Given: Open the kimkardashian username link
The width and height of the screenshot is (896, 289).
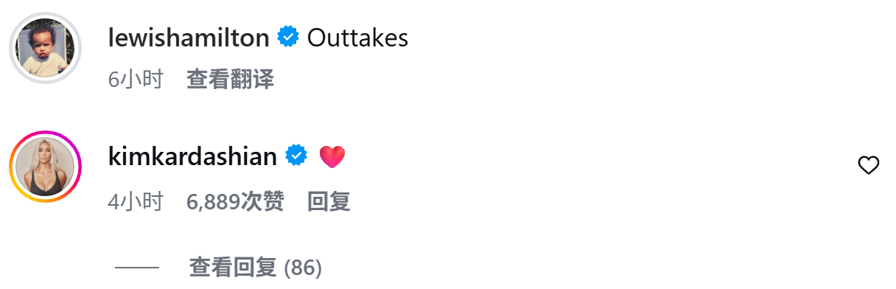Looking at the screenshot, I should 192,156.
